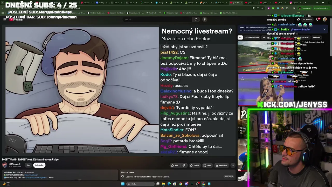
Task: Open Top Emotes - 7TV bookmark
Action: pos(154,13)
